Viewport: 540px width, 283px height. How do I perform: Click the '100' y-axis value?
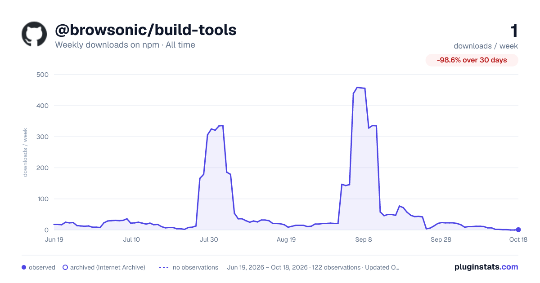point(43,199)
